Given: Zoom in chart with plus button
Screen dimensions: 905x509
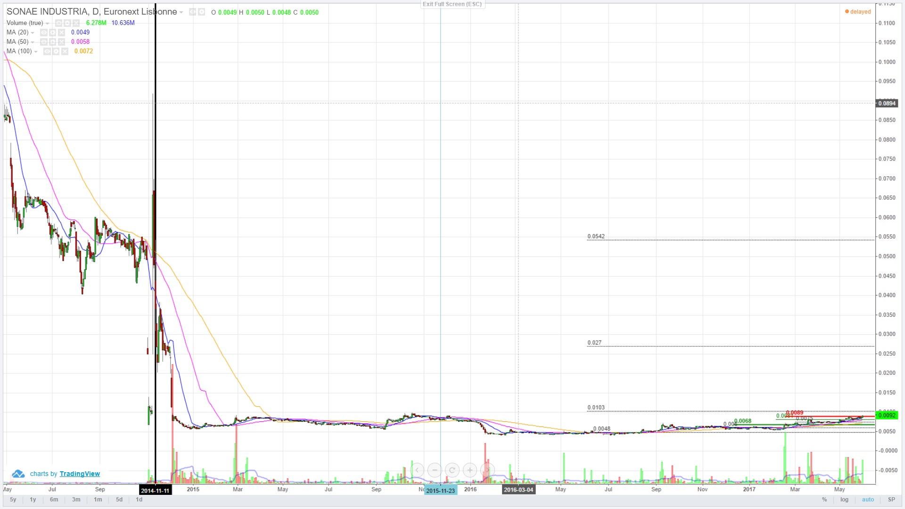Looking at the screenshot, I should [470, 470].
